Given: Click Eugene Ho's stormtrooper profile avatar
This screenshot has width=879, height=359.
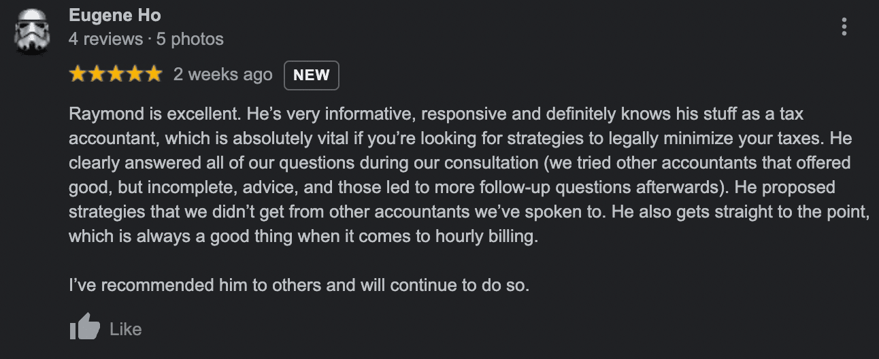Looking at the screenshot, I should click(x=33, y=31).
